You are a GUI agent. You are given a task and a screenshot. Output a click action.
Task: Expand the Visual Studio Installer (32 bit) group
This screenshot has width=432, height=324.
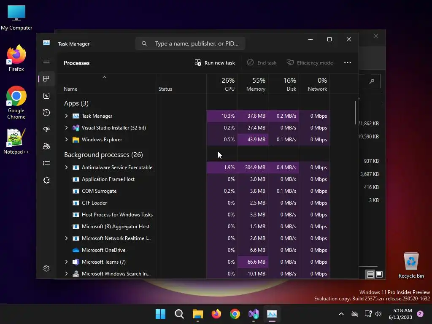pos(66,128)
